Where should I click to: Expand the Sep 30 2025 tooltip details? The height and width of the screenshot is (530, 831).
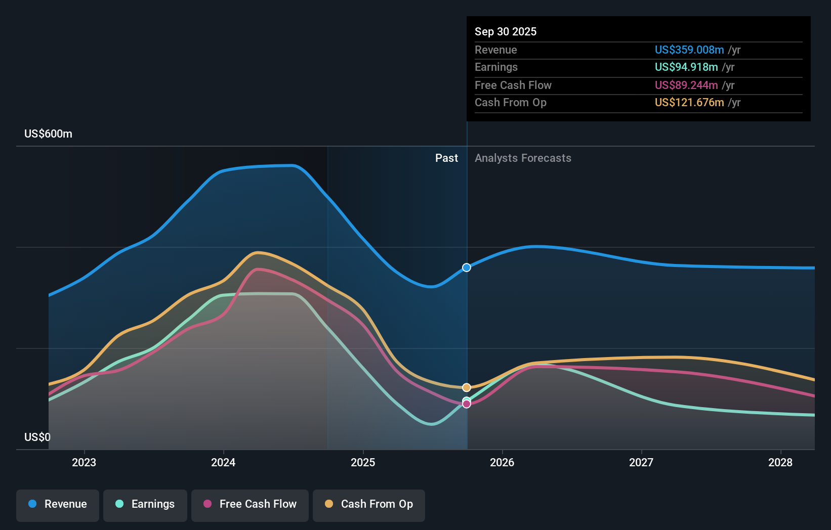pyautogui.click(x=506, y=31)
